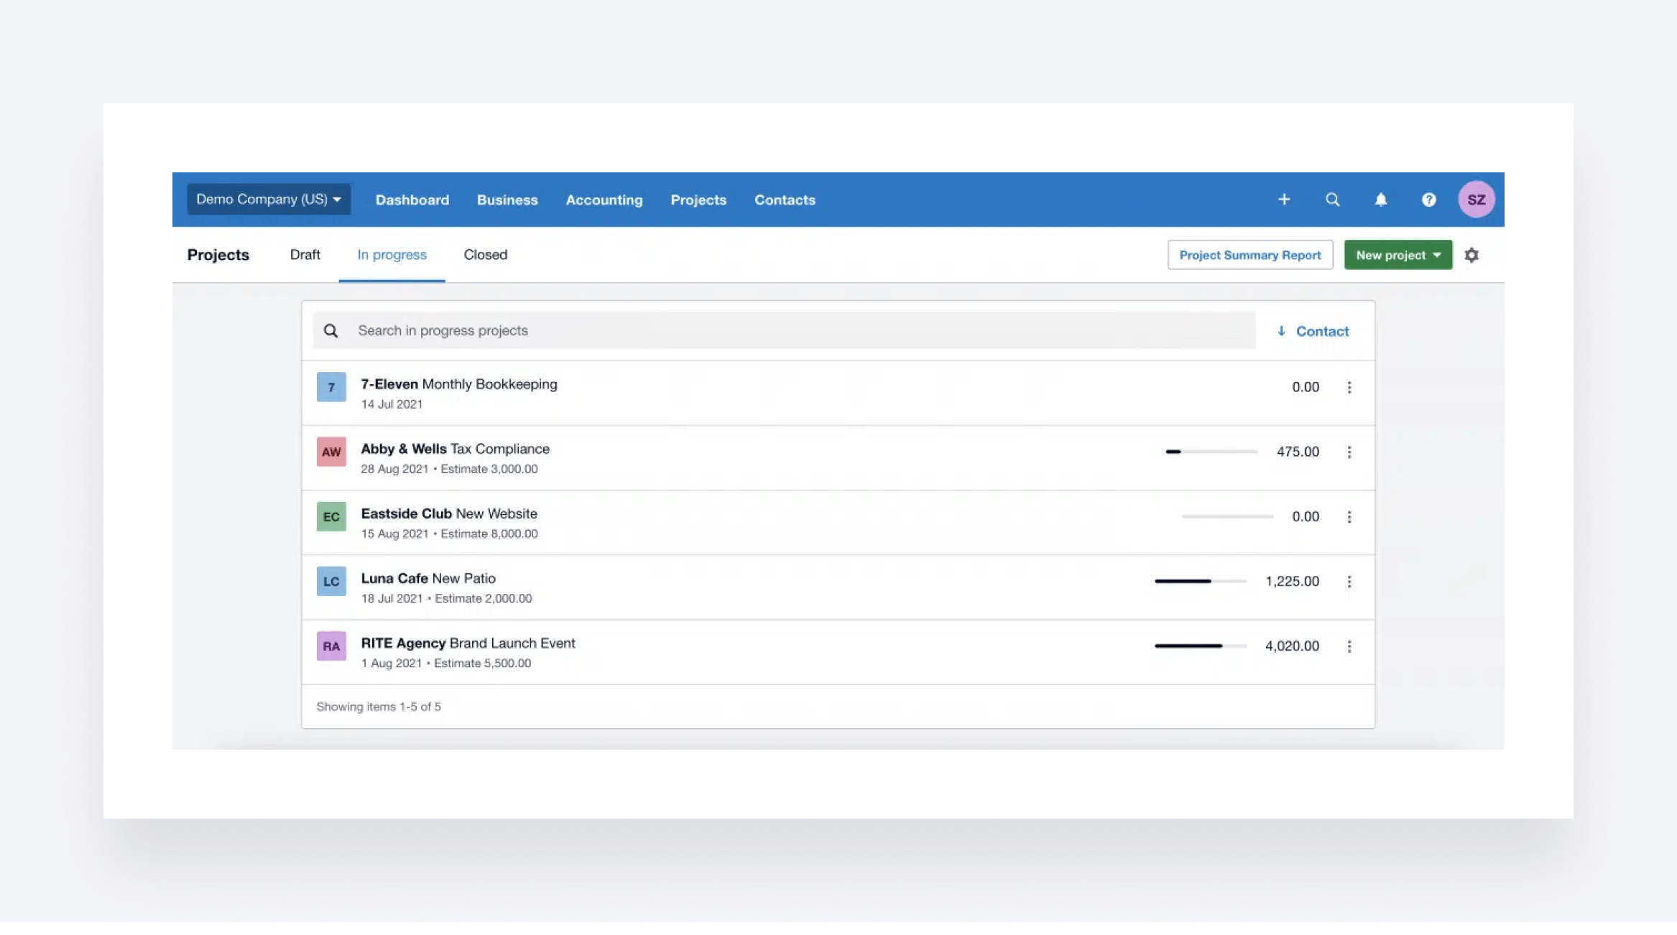Open the help question mark icon
This screenshot has height=935, width=1677.
(1428, 200)
